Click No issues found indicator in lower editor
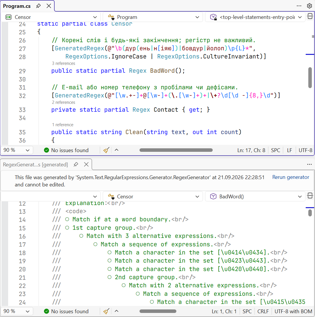 (x=66, y=311)
